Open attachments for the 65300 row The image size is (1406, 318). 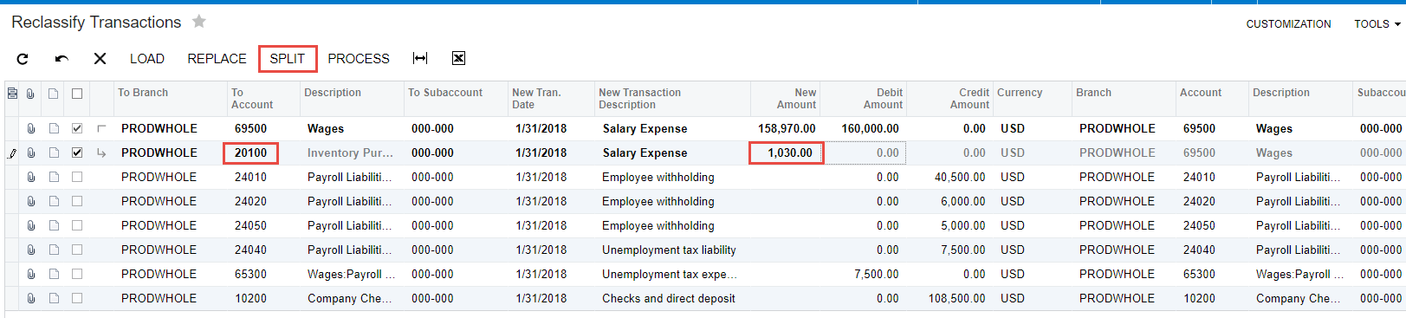click(30, 274)
